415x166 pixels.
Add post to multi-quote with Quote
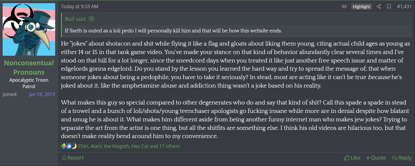point(376,158)
